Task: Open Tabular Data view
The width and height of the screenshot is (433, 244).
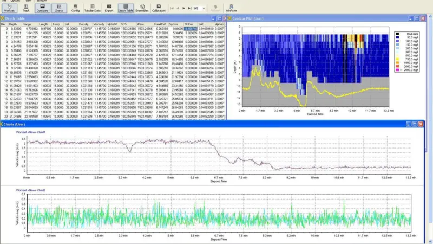Action: (92, 8)
